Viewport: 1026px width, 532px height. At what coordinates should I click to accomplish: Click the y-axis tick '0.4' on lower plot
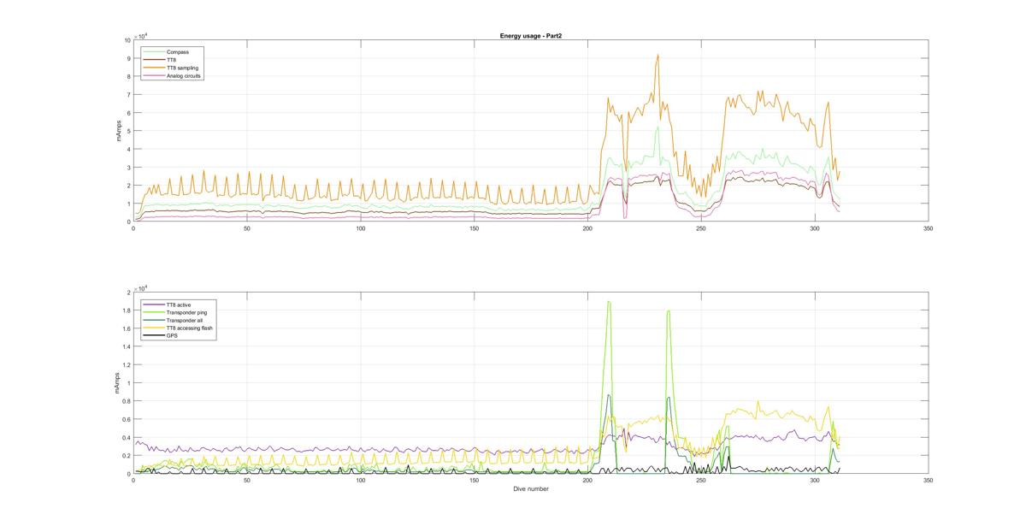coord(127,437)
